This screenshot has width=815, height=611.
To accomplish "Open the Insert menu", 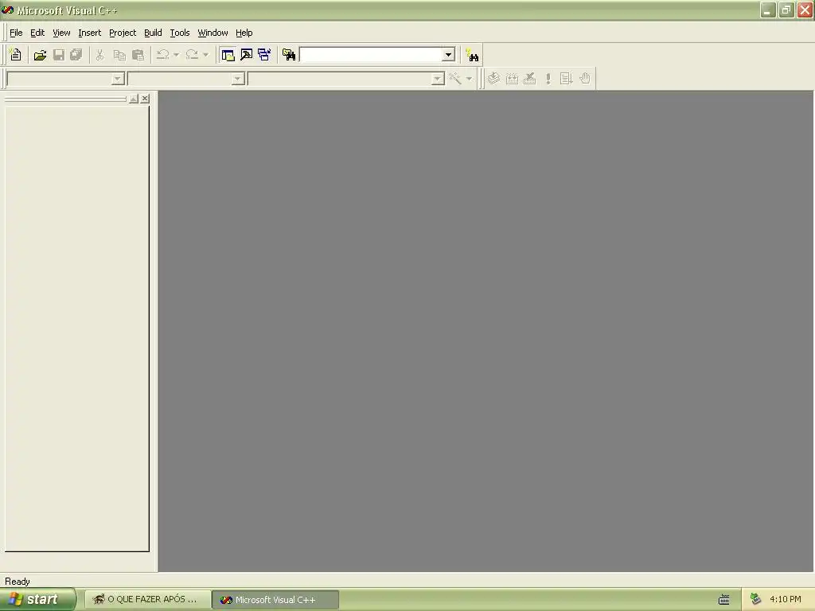I will tap(89, 33).
